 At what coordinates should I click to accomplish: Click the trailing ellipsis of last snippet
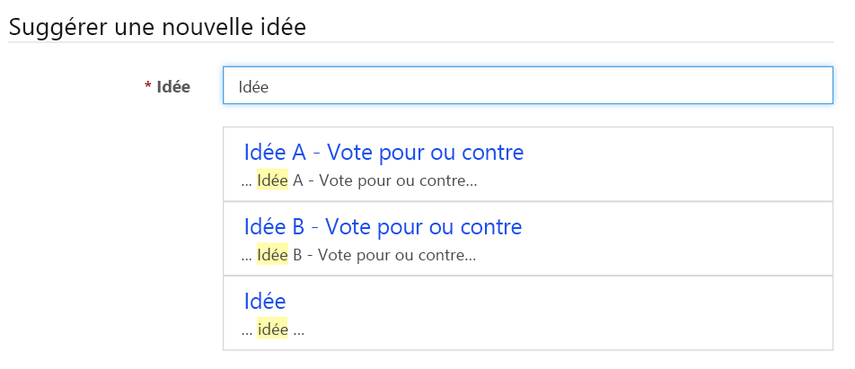pyautogui.click(x=299, y=329)
